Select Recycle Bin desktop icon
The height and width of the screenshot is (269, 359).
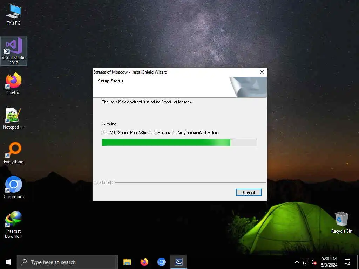click(x=341, y=222)
